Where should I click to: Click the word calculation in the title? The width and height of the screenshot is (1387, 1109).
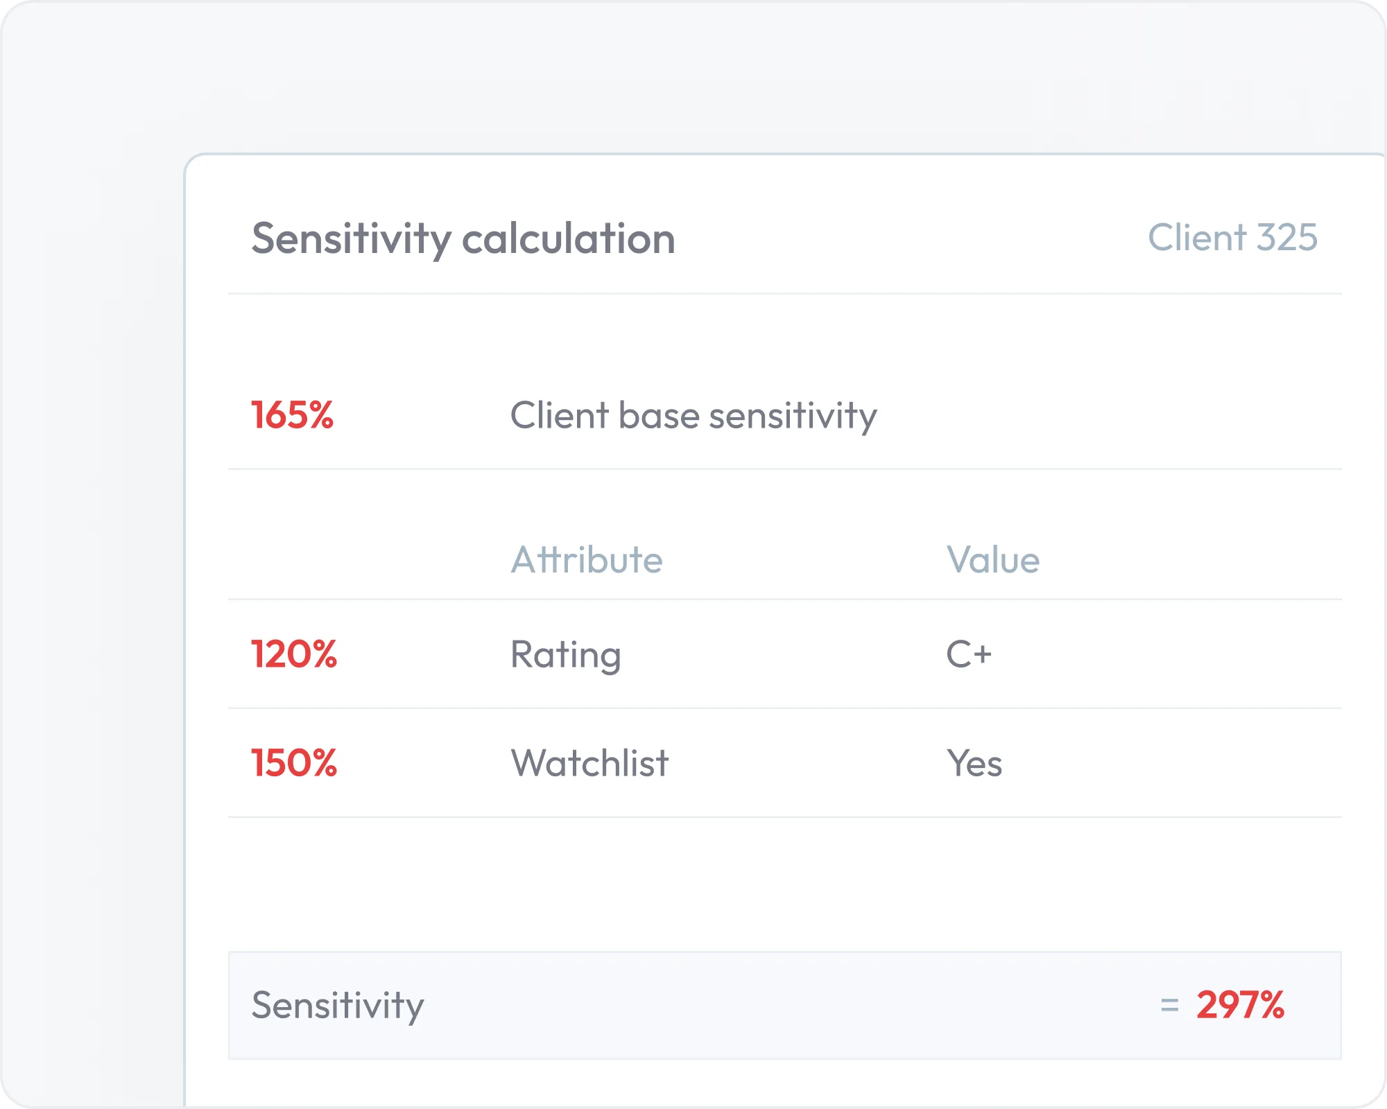(569, 239)
